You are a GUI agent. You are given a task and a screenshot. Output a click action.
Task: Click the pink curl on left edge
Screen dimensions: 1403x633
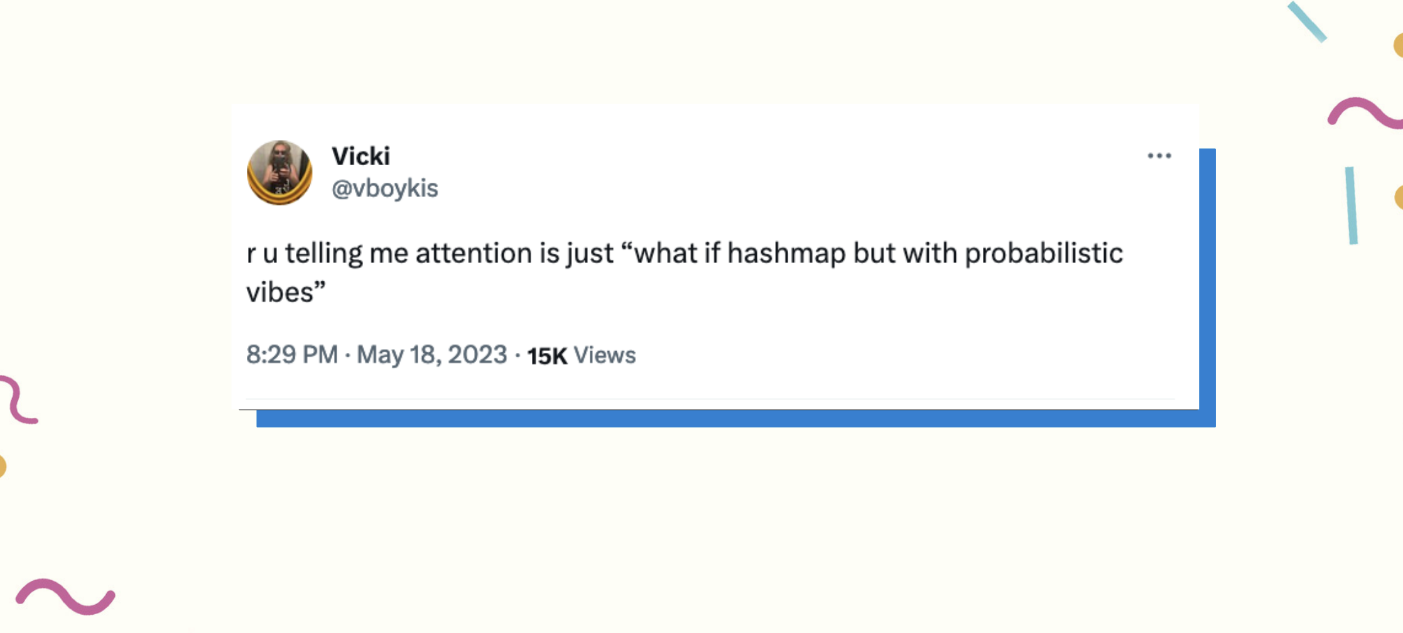click(18, 399)
